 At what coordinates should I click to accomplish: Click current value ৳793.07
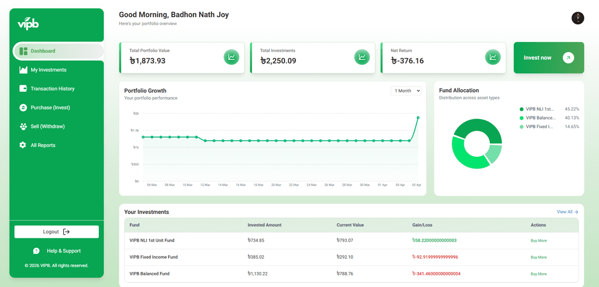[x=345, y=240]
